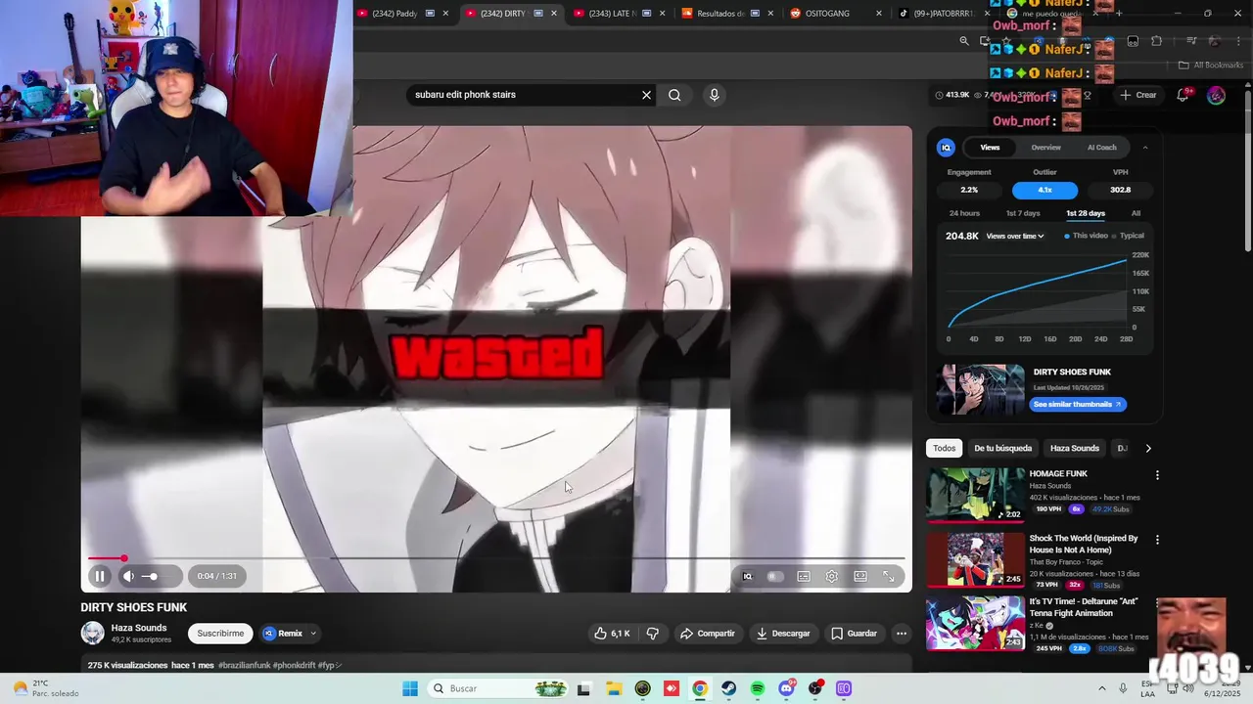Click See similar thumbnails button
The height and width of the screenshot is (704, 1253).
tap(1077, 404)
